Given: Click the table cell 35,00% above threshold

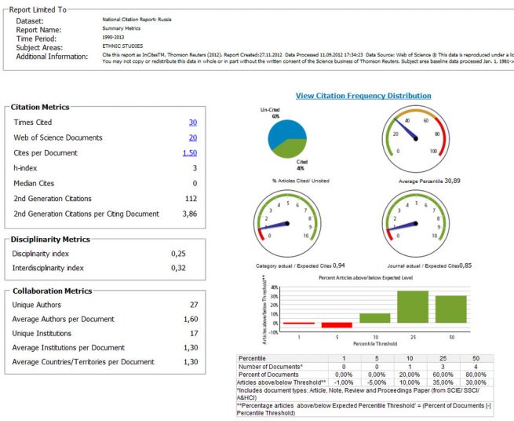Looking at the screenshot, I should point(443,383).
